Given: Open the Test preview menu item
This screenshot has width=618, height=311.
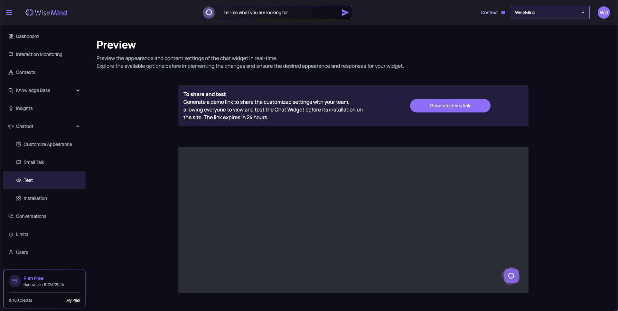Looking at the screenshot, I should 28,180.
